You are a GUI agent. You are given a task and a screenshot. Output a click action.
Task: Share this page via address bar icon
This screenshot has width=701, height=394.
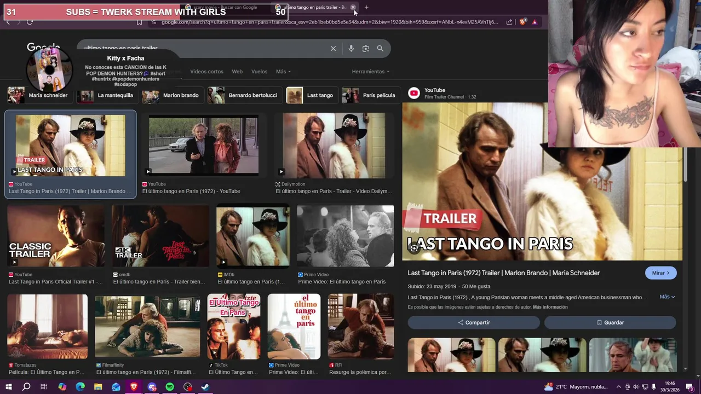point(509,22)
